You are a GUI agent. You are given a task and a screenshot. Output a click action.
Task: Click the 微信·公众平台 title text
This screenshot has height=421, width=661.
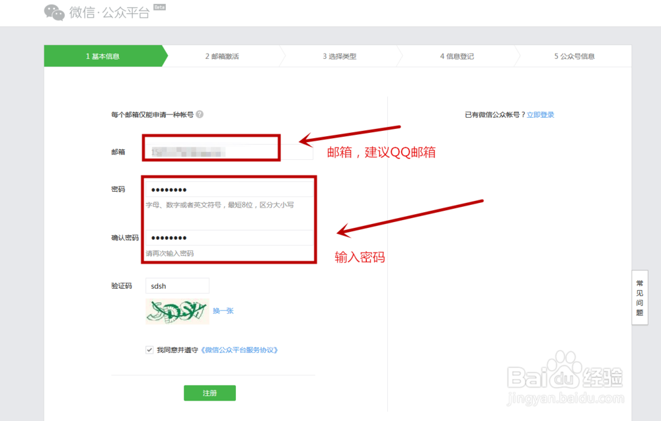coord(109,13)
